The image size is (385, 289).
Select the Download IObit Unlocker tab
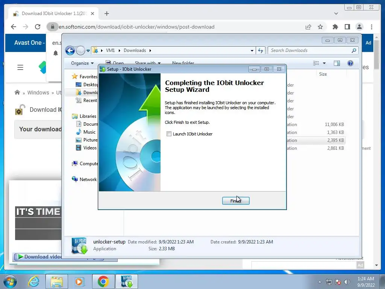[53, 14]
